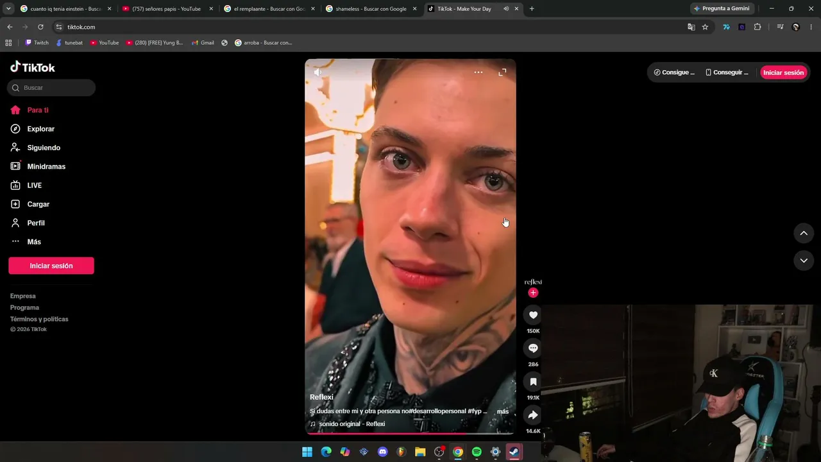Screen dimensions: 821x462
Task: Open the Translate page icon
Action: (691, 27)
